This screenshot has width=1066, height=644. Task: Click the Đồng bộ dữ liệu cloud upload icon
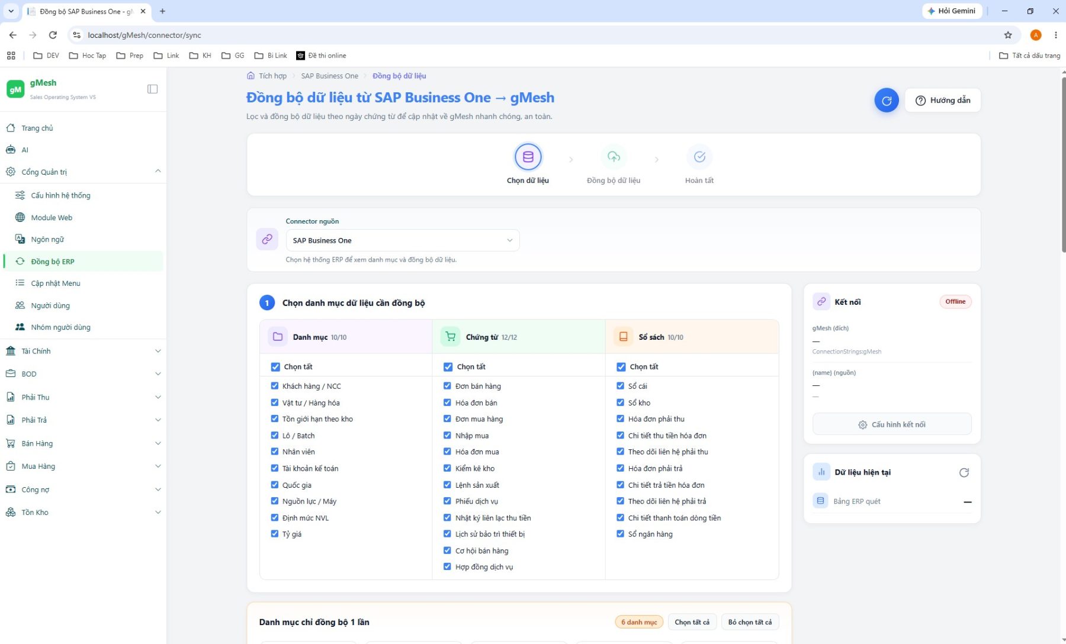pos(614,157)
